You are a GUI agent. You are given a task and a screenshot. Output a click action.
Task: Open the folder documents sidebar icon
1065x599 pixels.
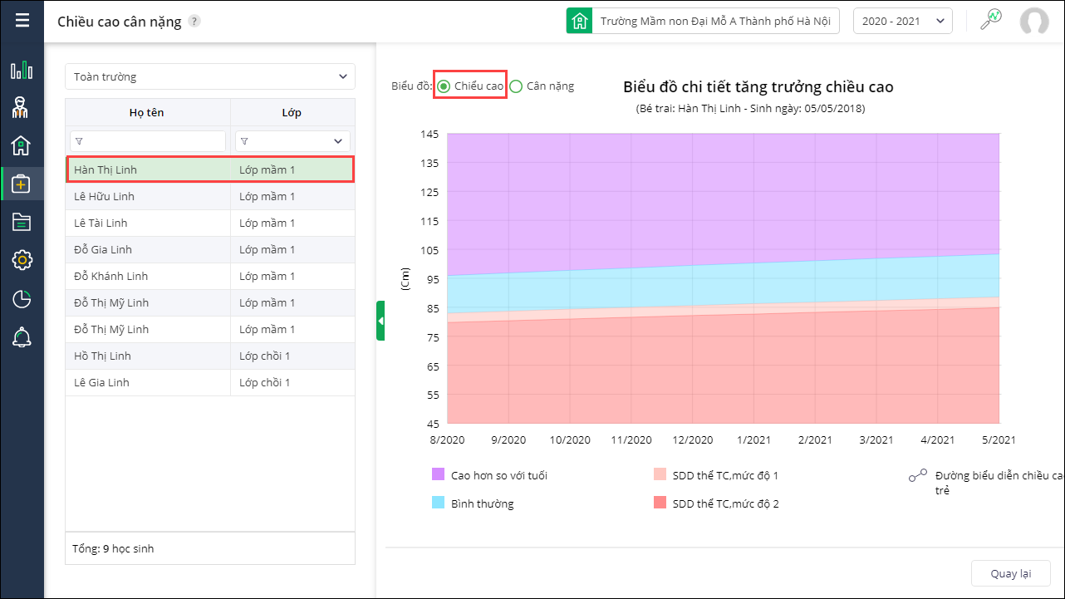(22, 222)
